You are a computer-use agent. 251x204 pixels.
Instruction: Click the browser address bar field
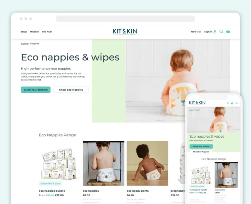(x=125, y=19)
